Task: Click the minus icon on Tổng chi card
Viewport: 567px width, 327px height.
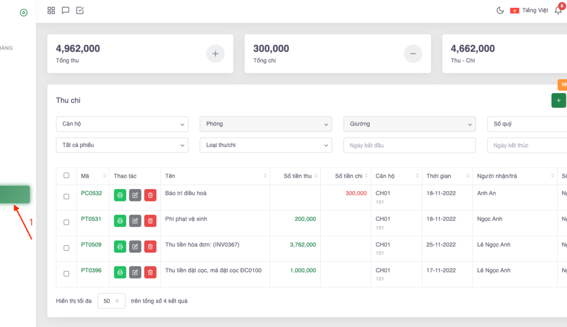Action: click(413, 54)
